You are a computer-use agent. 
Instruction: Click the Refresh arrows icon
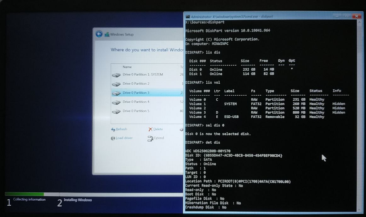pyautogui.click(x=113, y=129)
